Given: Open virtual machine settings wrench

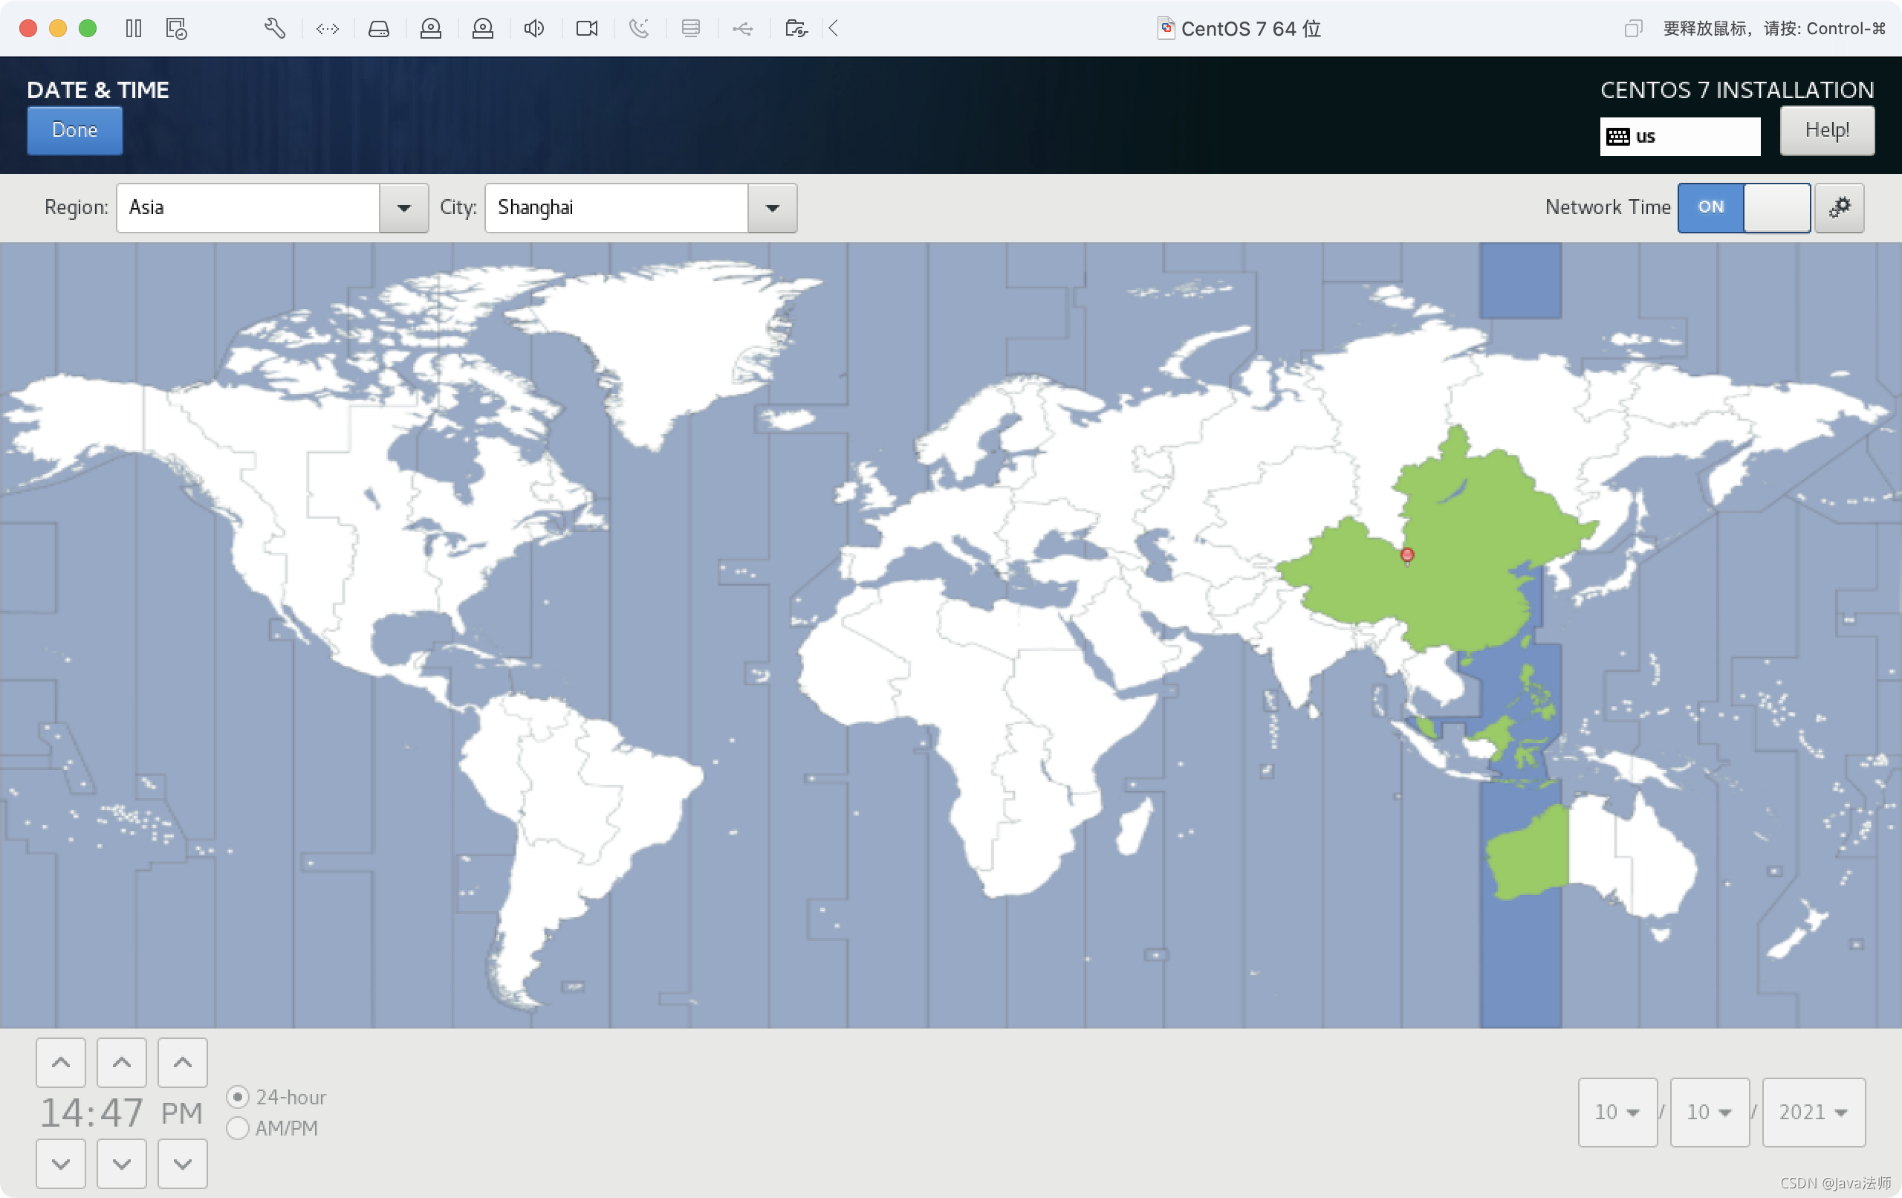Looking at the screenshot, I should 275,28.
